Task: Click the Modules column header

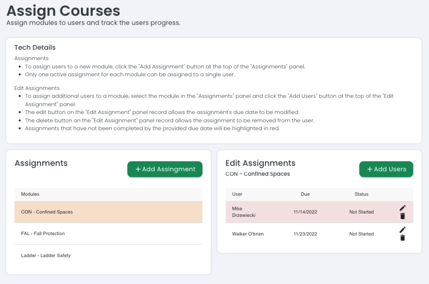Action: [x=30, y=194]
